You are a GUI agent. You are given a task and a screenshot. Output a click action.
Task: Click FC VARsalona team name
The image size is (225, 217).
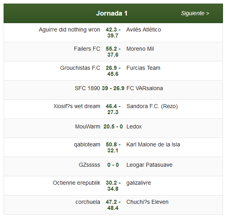[x=145, y=88]
